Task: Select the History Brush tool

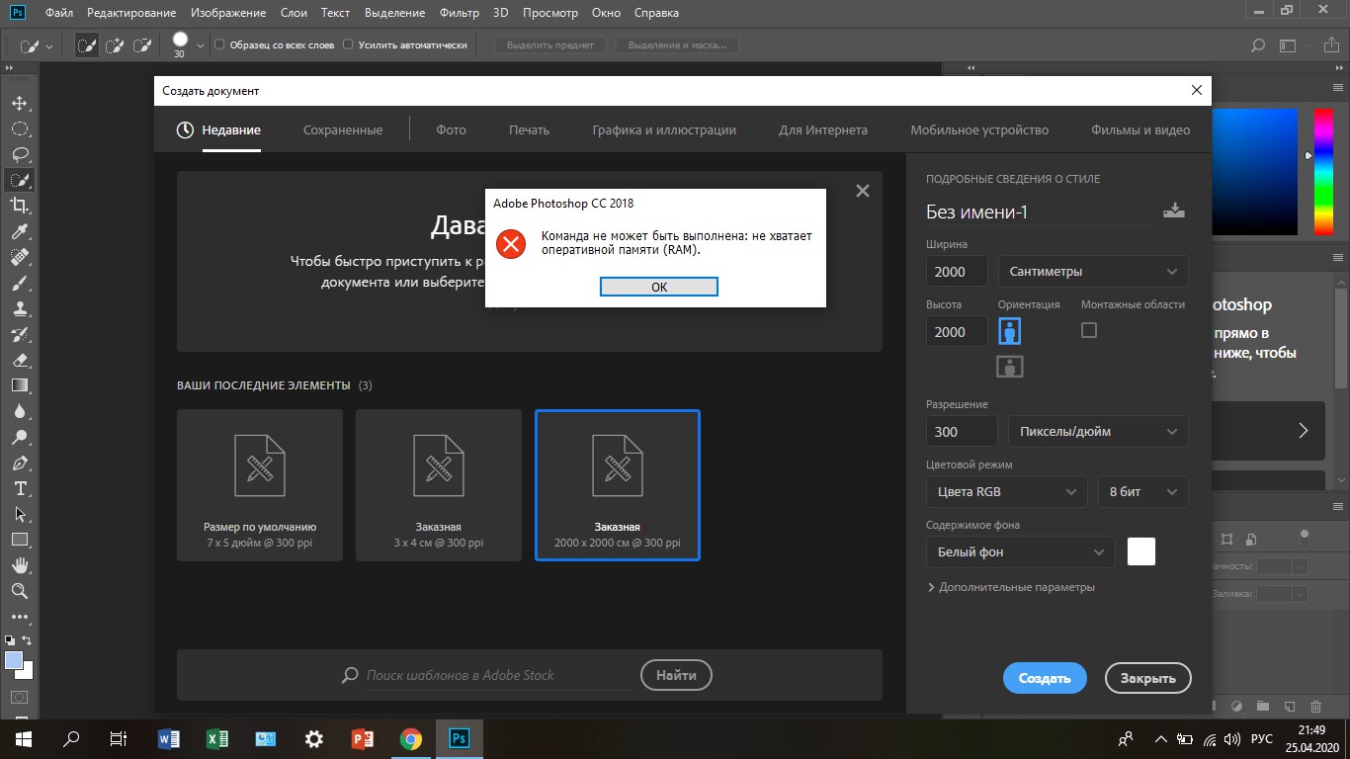Action: pyautogui.click(x=19, y=334)
